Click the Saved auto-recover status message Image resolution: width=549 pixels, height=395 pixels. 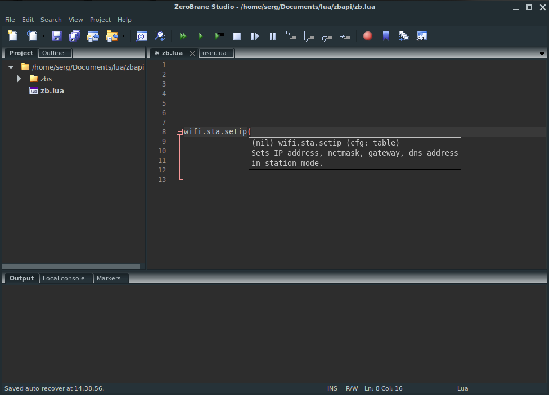54,388
